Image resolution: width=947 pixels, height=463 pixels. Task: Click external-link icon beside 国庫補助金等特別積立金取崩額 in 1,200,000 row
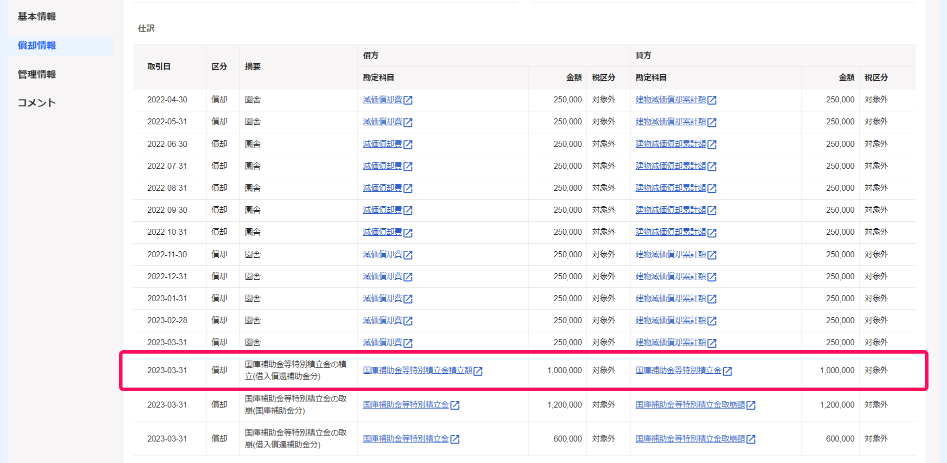(751, 405)
